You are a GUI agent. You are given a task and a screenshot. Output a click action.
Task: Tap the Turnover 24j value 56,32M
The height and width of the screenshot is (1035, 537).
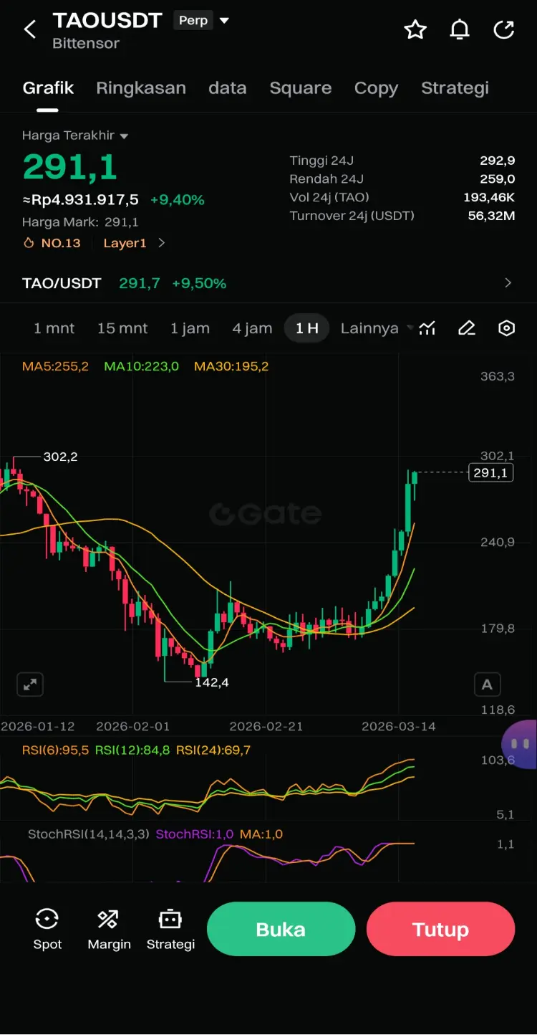point(491,216)
